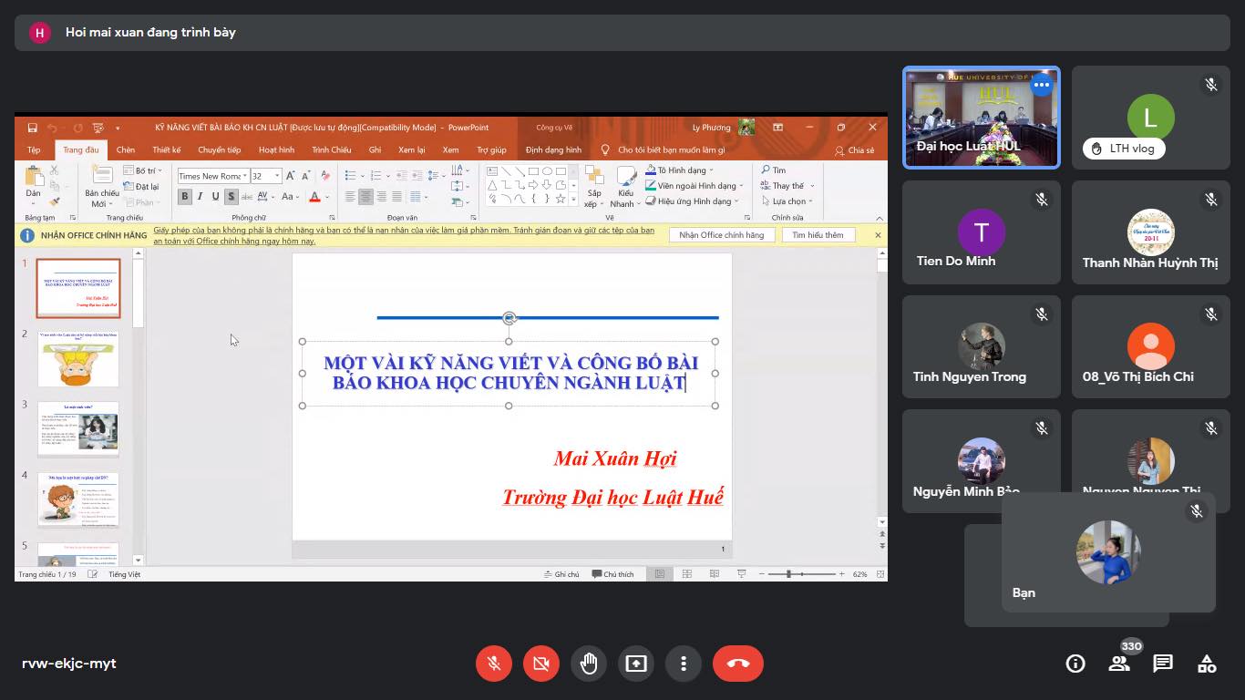The width and height of the screenshot is (1245, 700).
Task: Open more options three-dot menu
Action: click(684, 664)
